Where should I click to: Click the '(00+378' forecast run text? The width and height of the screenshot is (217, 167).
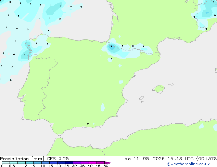pyautogui.click(x=207, y=159)
